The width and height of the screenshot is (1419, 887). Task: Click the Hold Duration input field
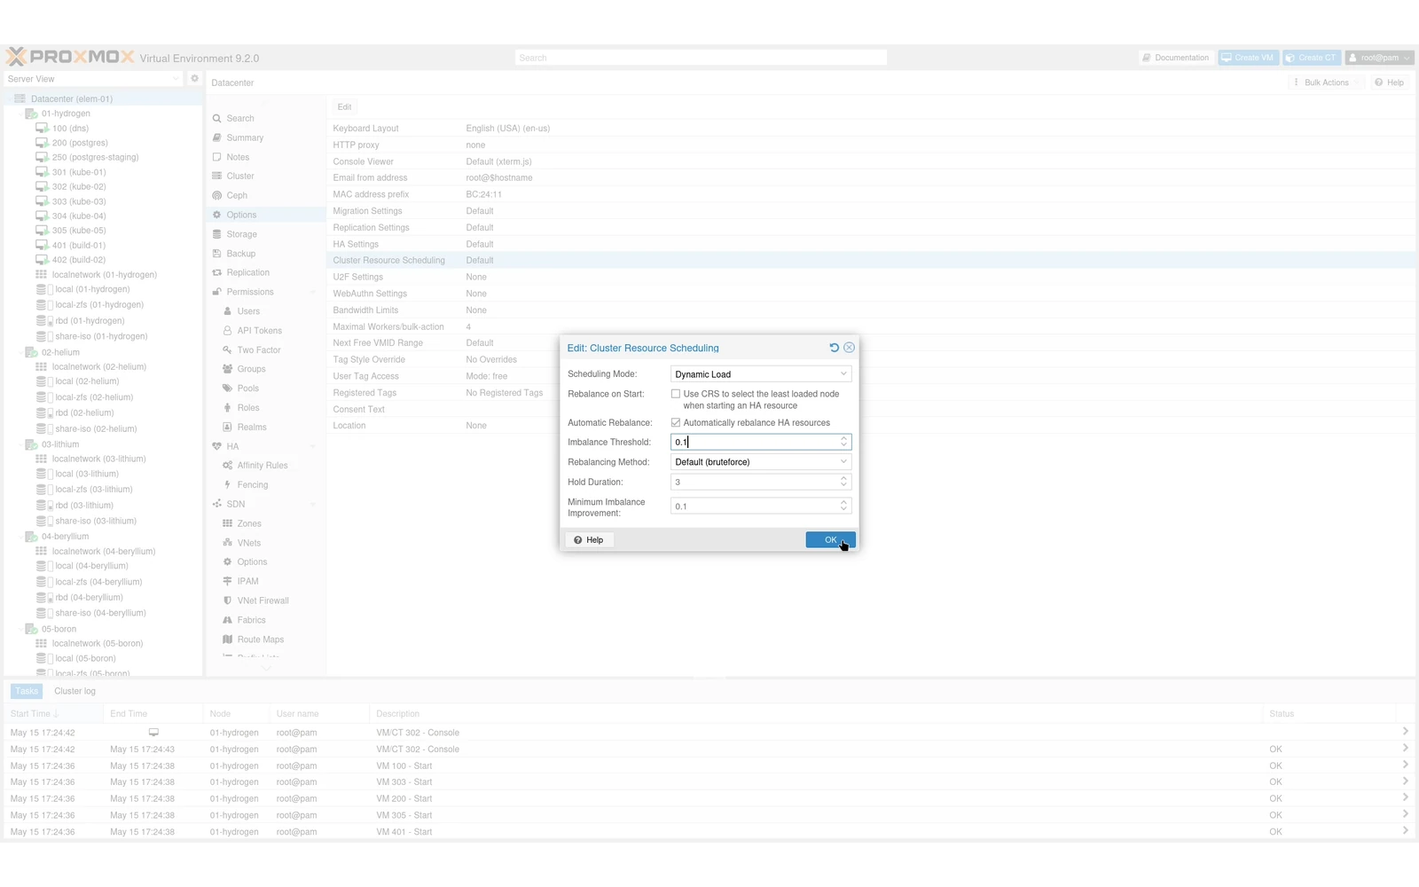click(x=754, y=482)
